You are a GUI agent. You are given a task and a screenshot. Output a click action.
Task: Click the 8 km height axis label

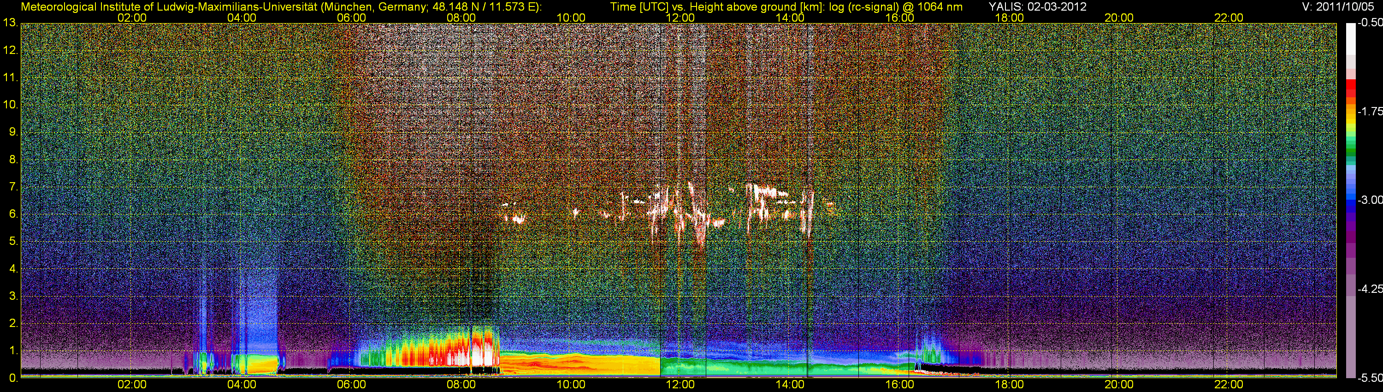pos(13,160)
